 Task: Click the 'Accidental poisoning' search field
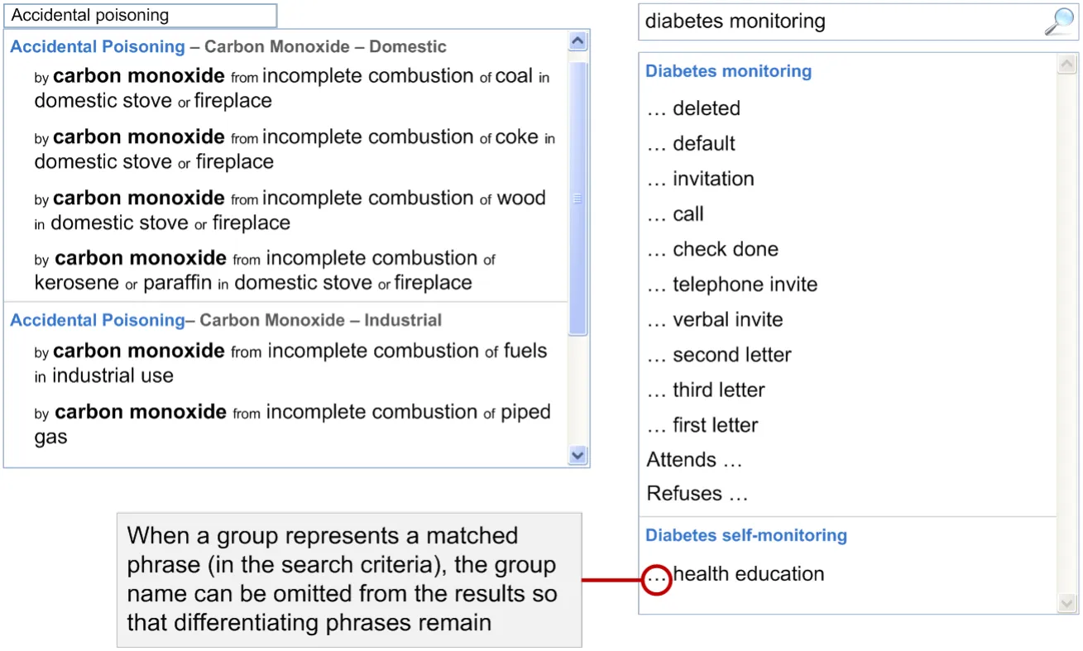coord(141,16)
